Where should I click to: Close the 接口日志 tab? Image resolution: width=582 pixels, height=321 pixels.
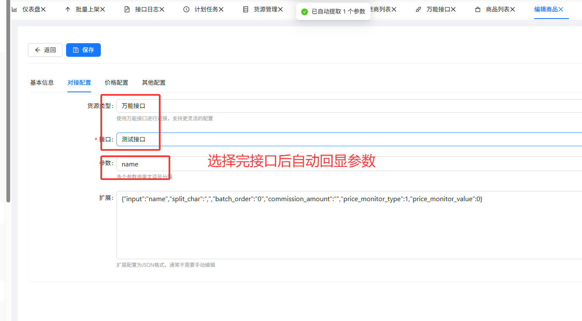pyautogui.click(x=162, y=9)
